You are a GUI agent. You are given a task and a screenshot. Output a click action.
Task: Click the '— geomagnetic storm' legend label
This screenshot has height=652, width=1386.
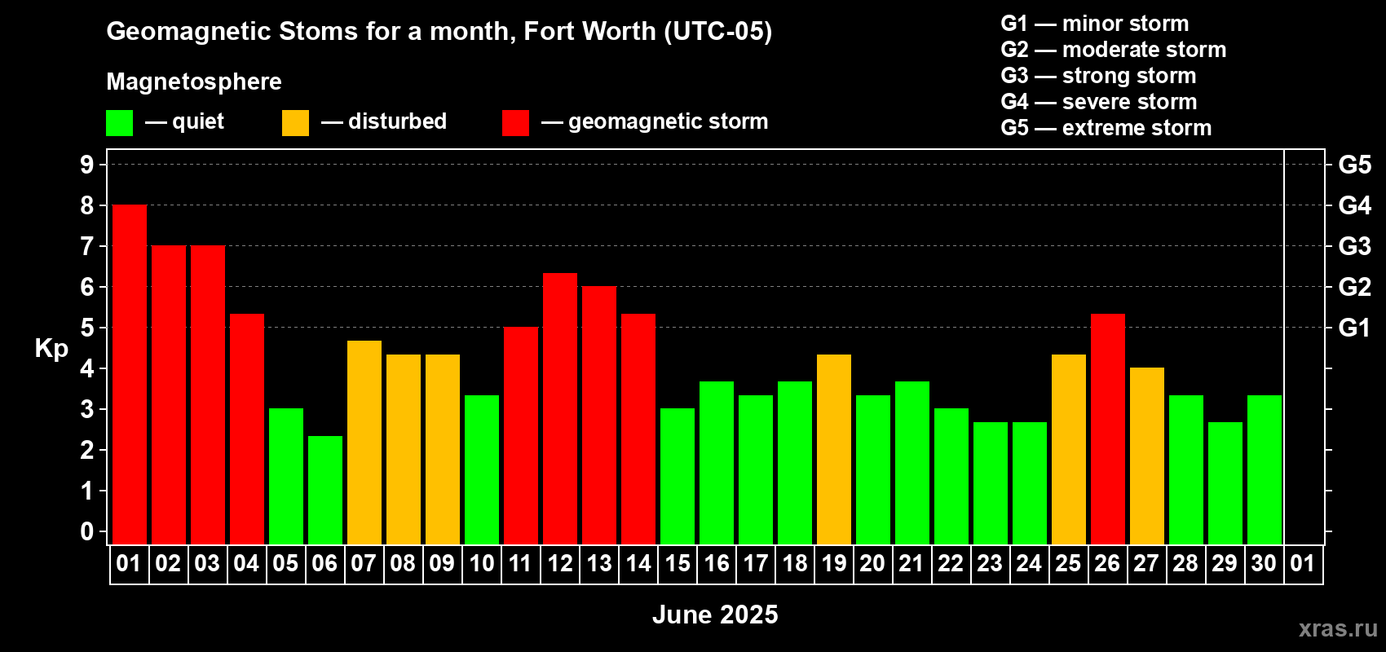(655, 121)
